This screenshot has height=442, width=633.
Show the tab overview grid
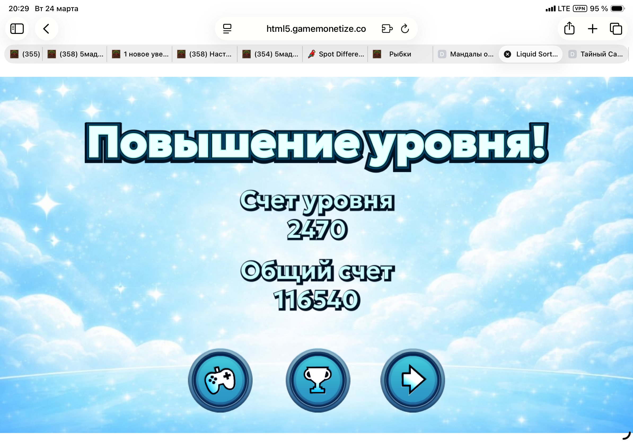click(x=616, y=29)
